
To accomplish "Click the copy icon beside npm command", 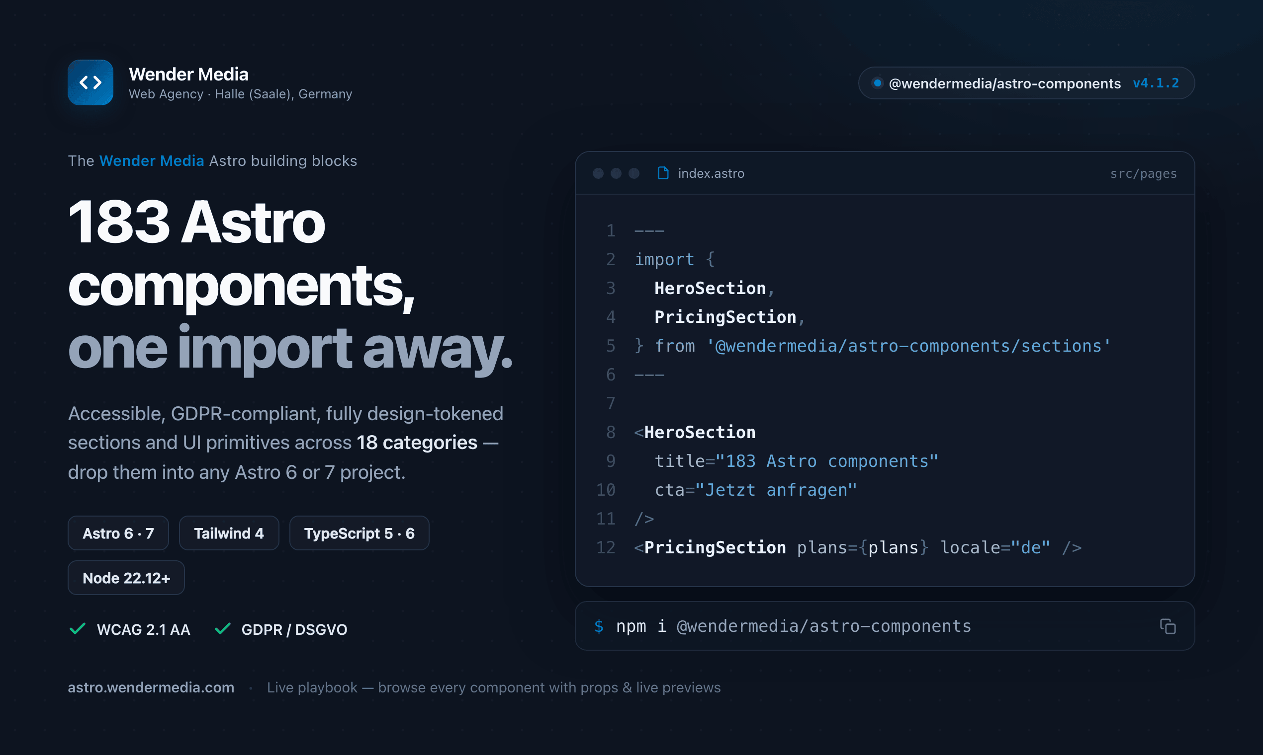I will [x=1168, y=626].
